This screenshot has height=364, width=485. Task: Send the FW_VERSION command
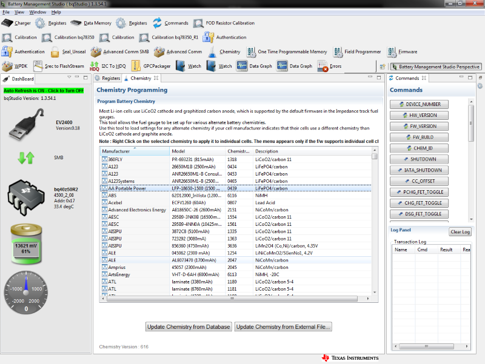(x=419, y=126)
